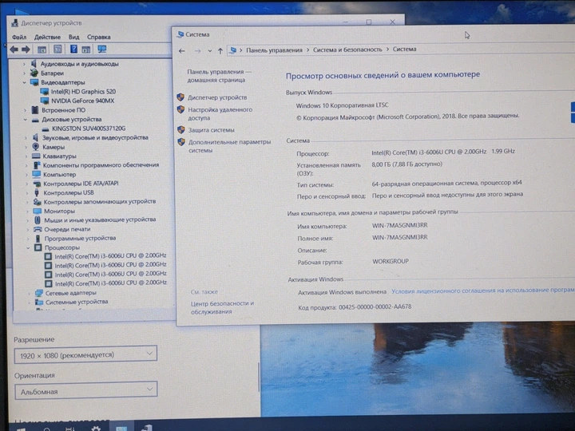575x431 pixels.
Task: Click Мыши и иные указывающие устройства
Action: tap(100, 220)
